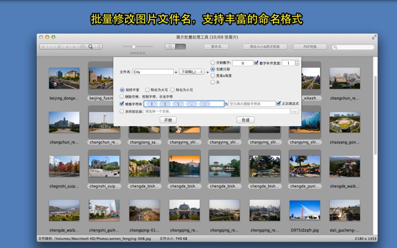The height and width of the screenshot is (248, 397).
Task: Click the 开始 button
Action: (x=168, y=120)
